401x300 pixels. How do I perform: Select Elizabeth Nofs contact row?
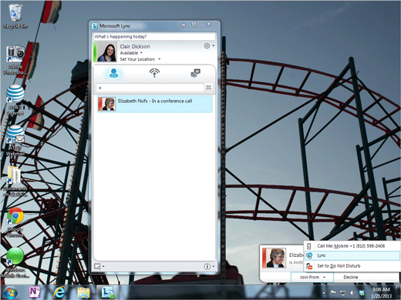pyautogui.click(x=155, y=104)
